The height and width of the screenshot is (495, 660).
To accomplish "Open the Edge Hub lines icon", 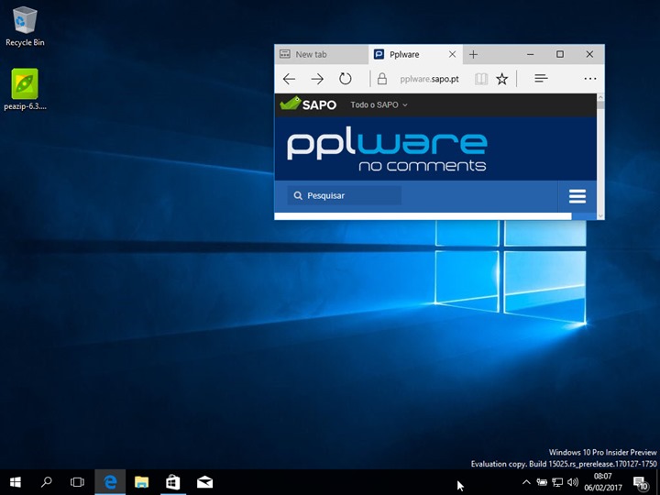I will (541, 79).
